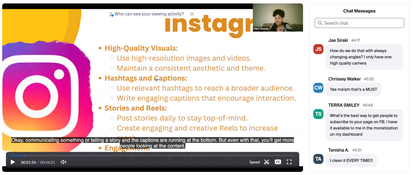
Task: Toggle closed captions CC button
Action: click(x=278, y=162)
